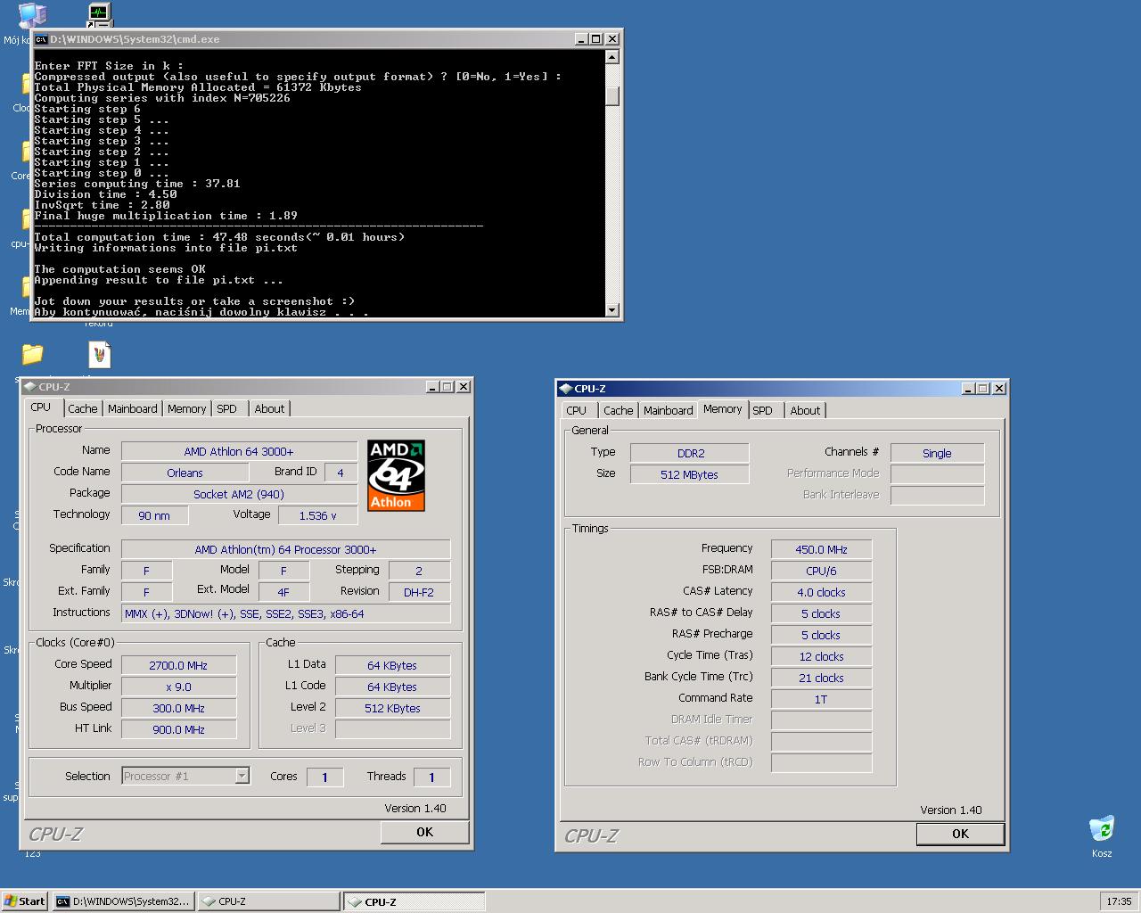The width and height of the screenshot is (1141, 913).
Task: Click the memory Size value 512 MBytes
Action: click(x=690, y=474)
